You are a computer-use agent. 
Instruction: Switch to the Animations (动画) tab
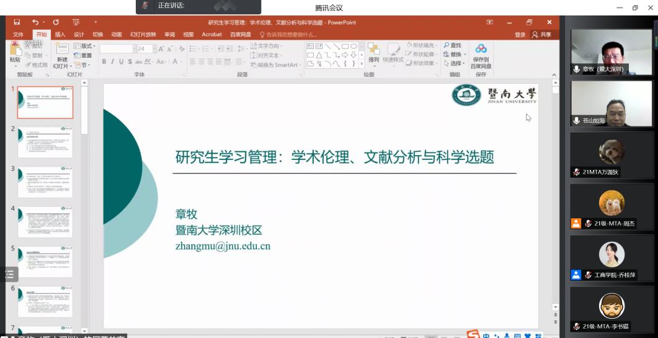116,35
